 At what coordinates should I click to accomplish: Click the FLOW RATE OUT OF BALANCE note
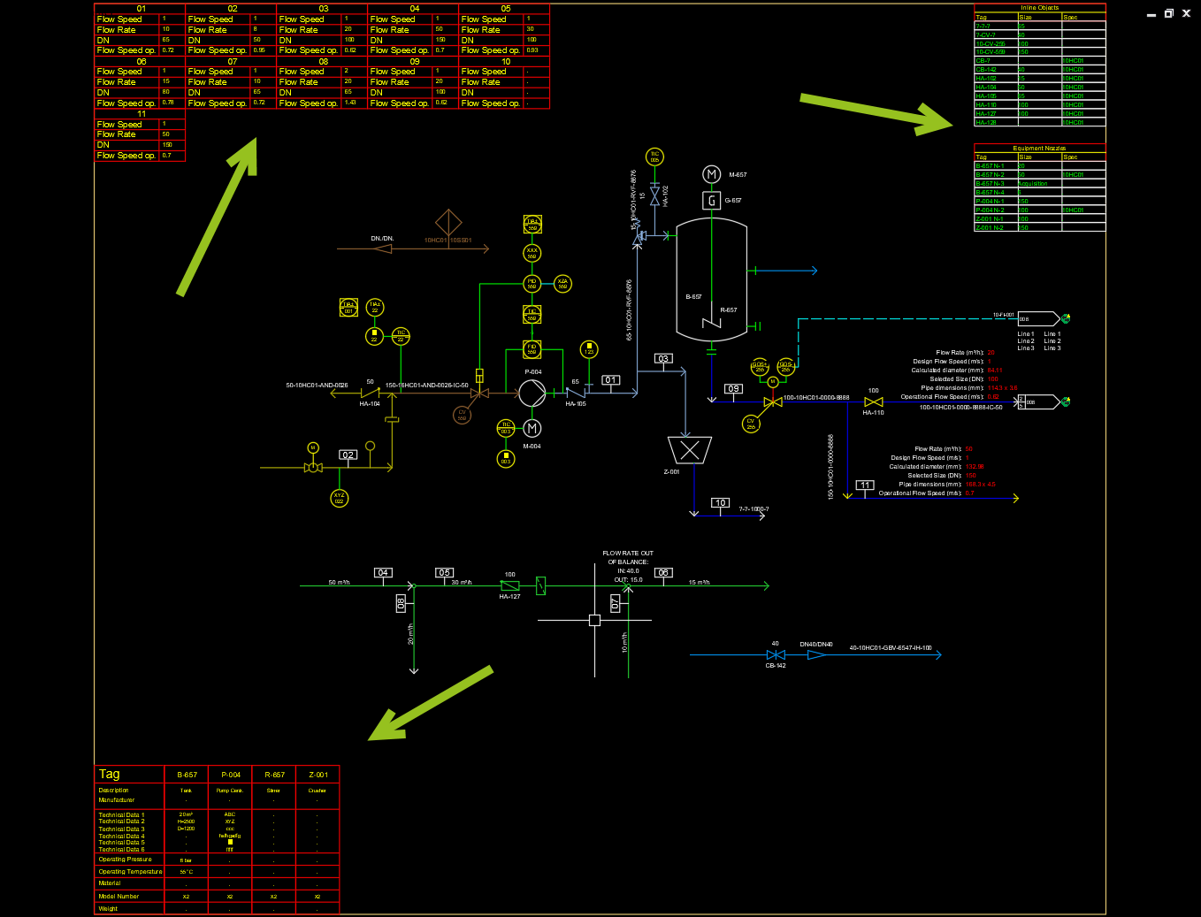pyautogui.click(x=628, y=566)
